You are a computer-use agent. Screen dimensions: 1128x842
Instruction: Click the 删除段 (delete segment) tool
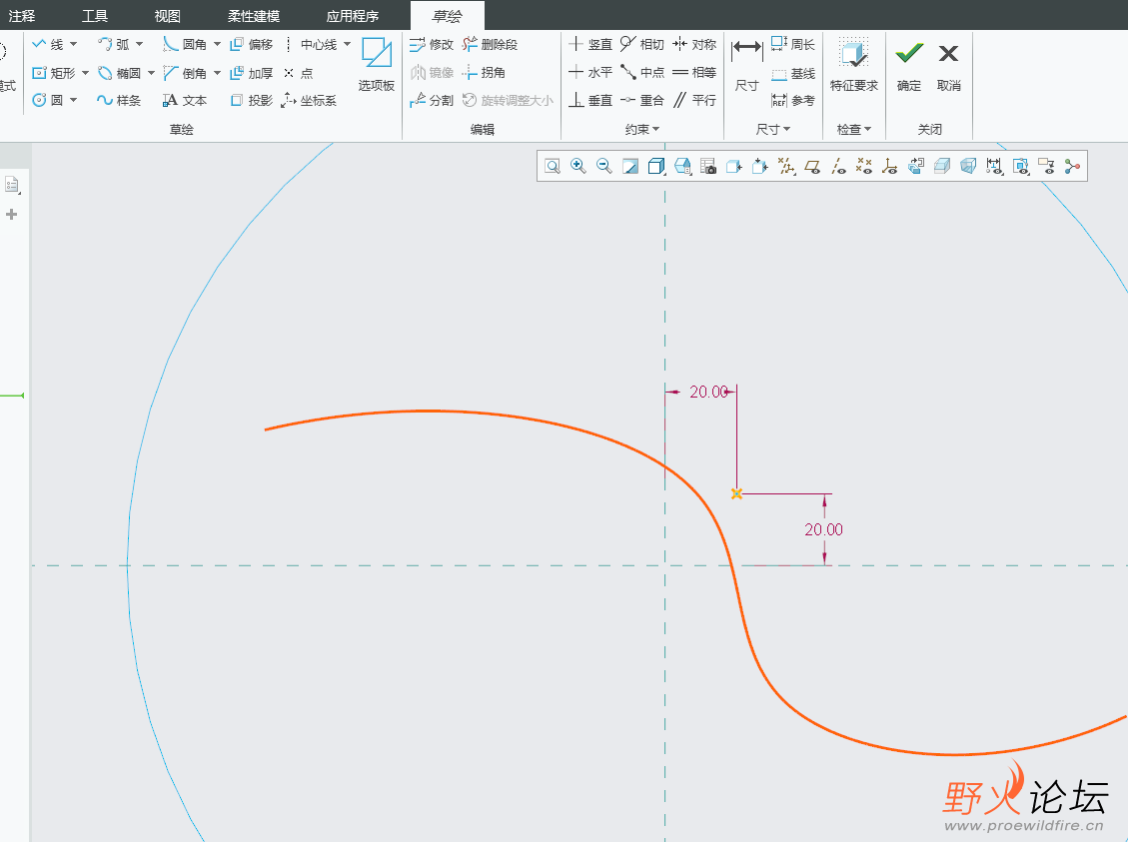(x=491, y=45)
